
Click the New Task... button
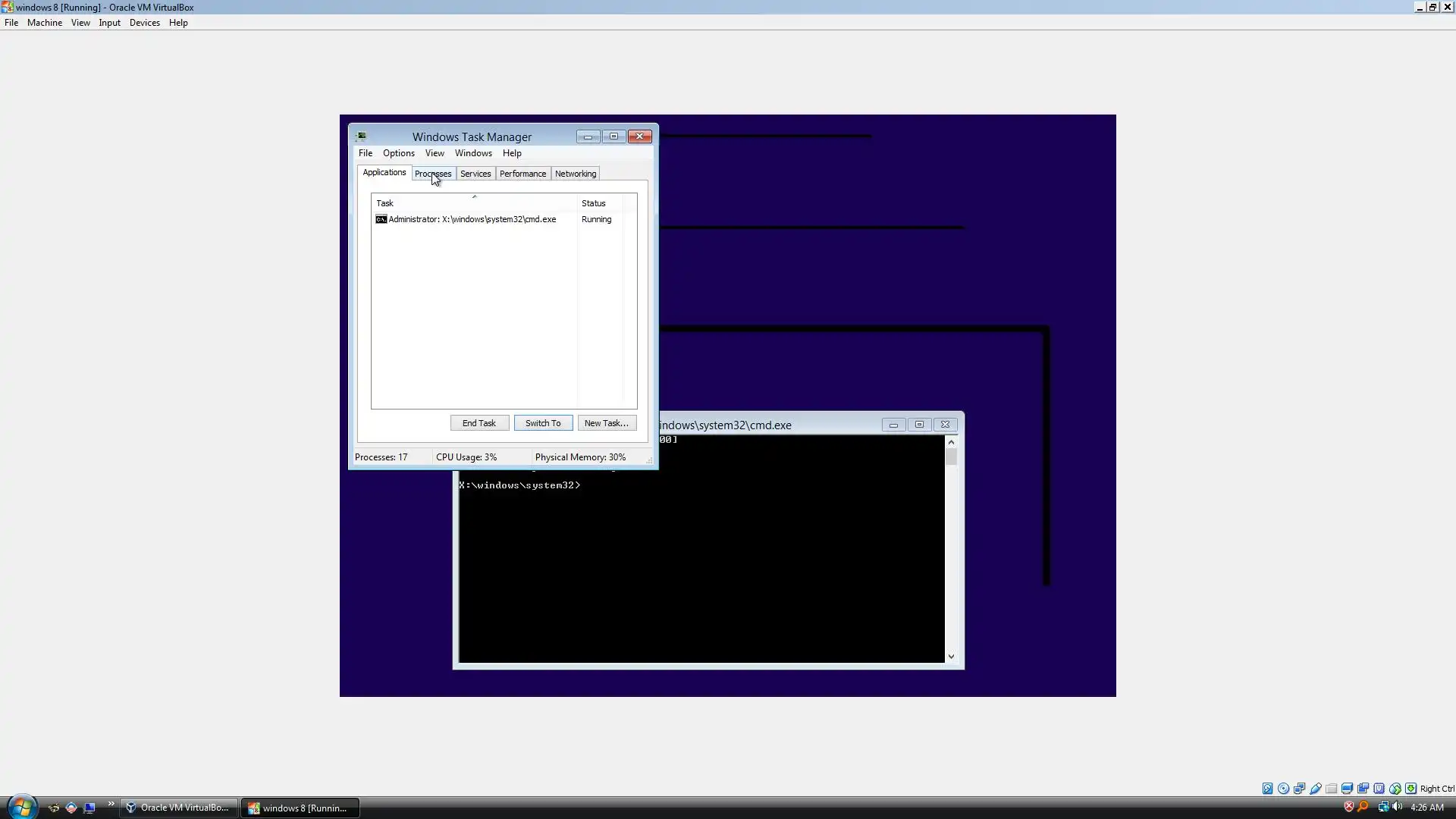(x=606, y=423)
